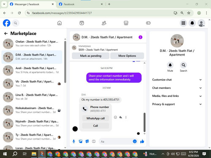Viewport: 211px width, 158px height.
Task: Open the Gaming controller icon
Action: (148, 23)
